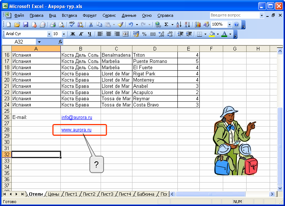This screenshot has height=206, width=285.
Task: Jump to last sheet tab
Action: click(x=23, y=194)
